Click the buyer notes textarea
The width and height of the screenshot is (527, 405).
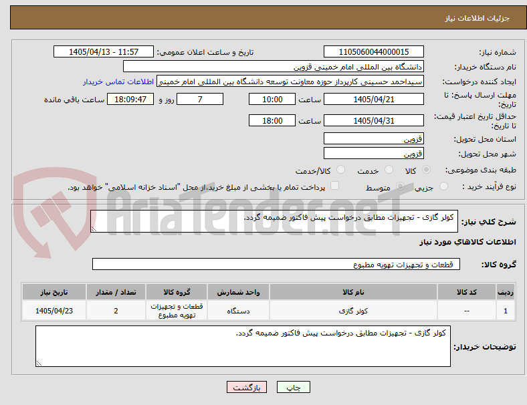pyautogui.click(x=243, y=346)
